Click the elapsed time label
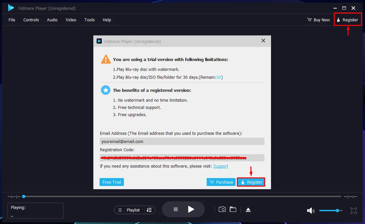365x224 pixels. pyautogui.click(x=14, y=196)
